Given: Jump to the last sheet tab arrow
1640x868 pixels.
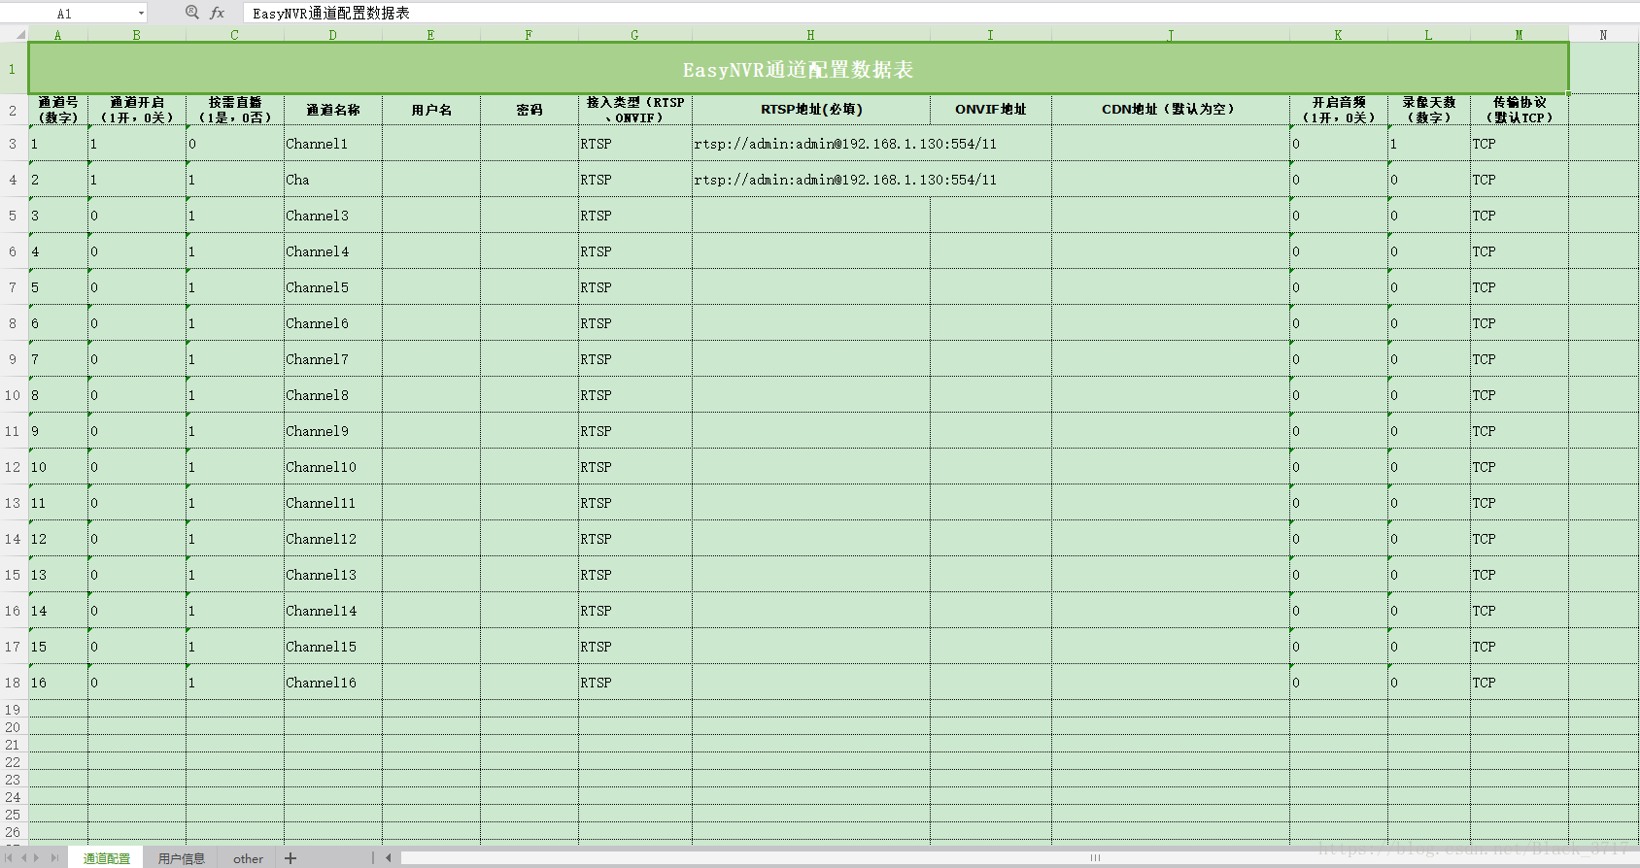Looking at the screenshot, I should point(53,858).
